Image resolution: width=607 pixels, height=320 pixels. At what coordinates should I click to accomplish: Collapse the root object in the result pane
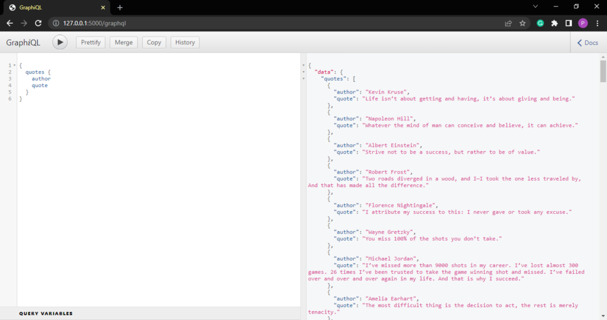tap(303, 65)
